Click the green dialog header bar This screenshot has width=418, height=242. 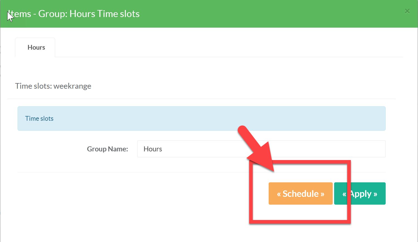251,14
